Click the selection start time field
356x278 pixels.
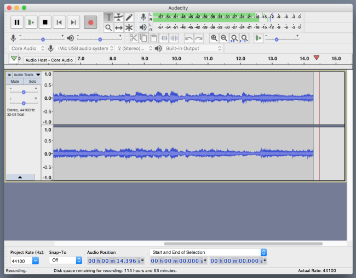coord(179,260)
